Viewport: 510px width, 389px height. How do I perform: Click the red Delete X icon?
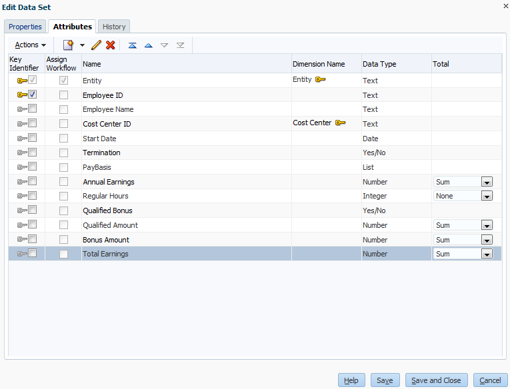pyautogui.click(x=111, y=45)
